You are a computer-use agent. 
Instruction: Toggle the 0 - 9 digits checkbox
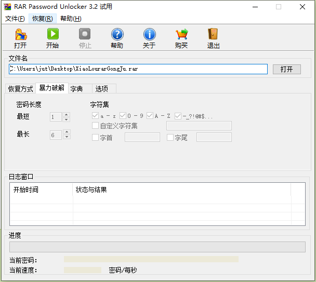(x=123, y=116)
